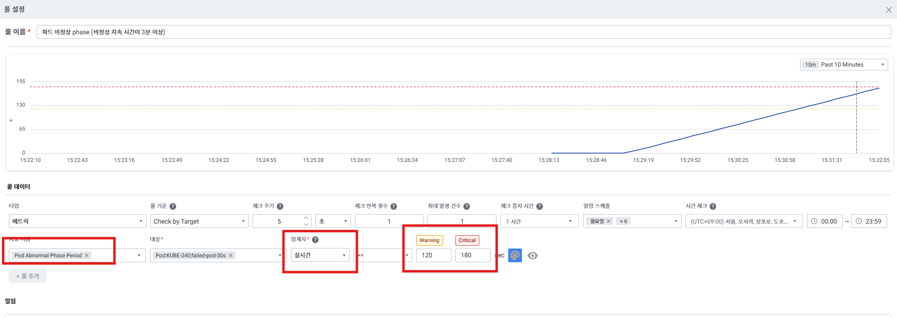The height and width of the screenshot is (317, 897).
Task: Click the +6 more days badge
Action: [623, 221]
